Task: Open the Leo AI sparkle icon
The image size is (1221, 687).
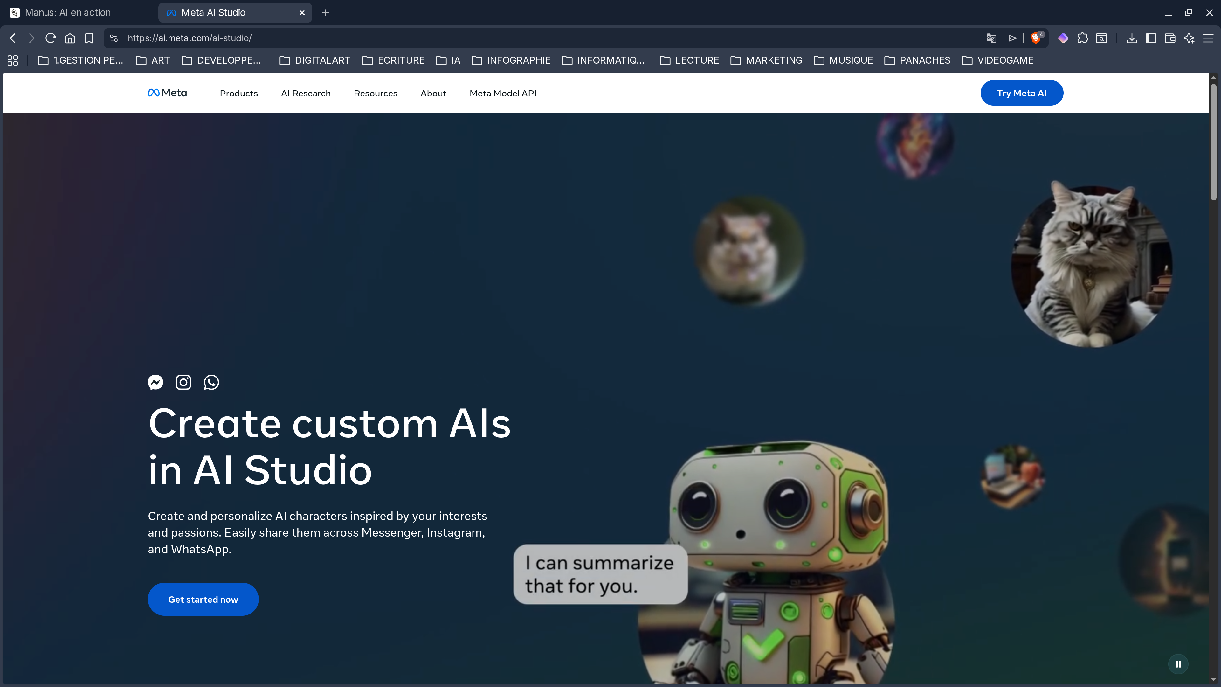Action: pos(1189,38)
